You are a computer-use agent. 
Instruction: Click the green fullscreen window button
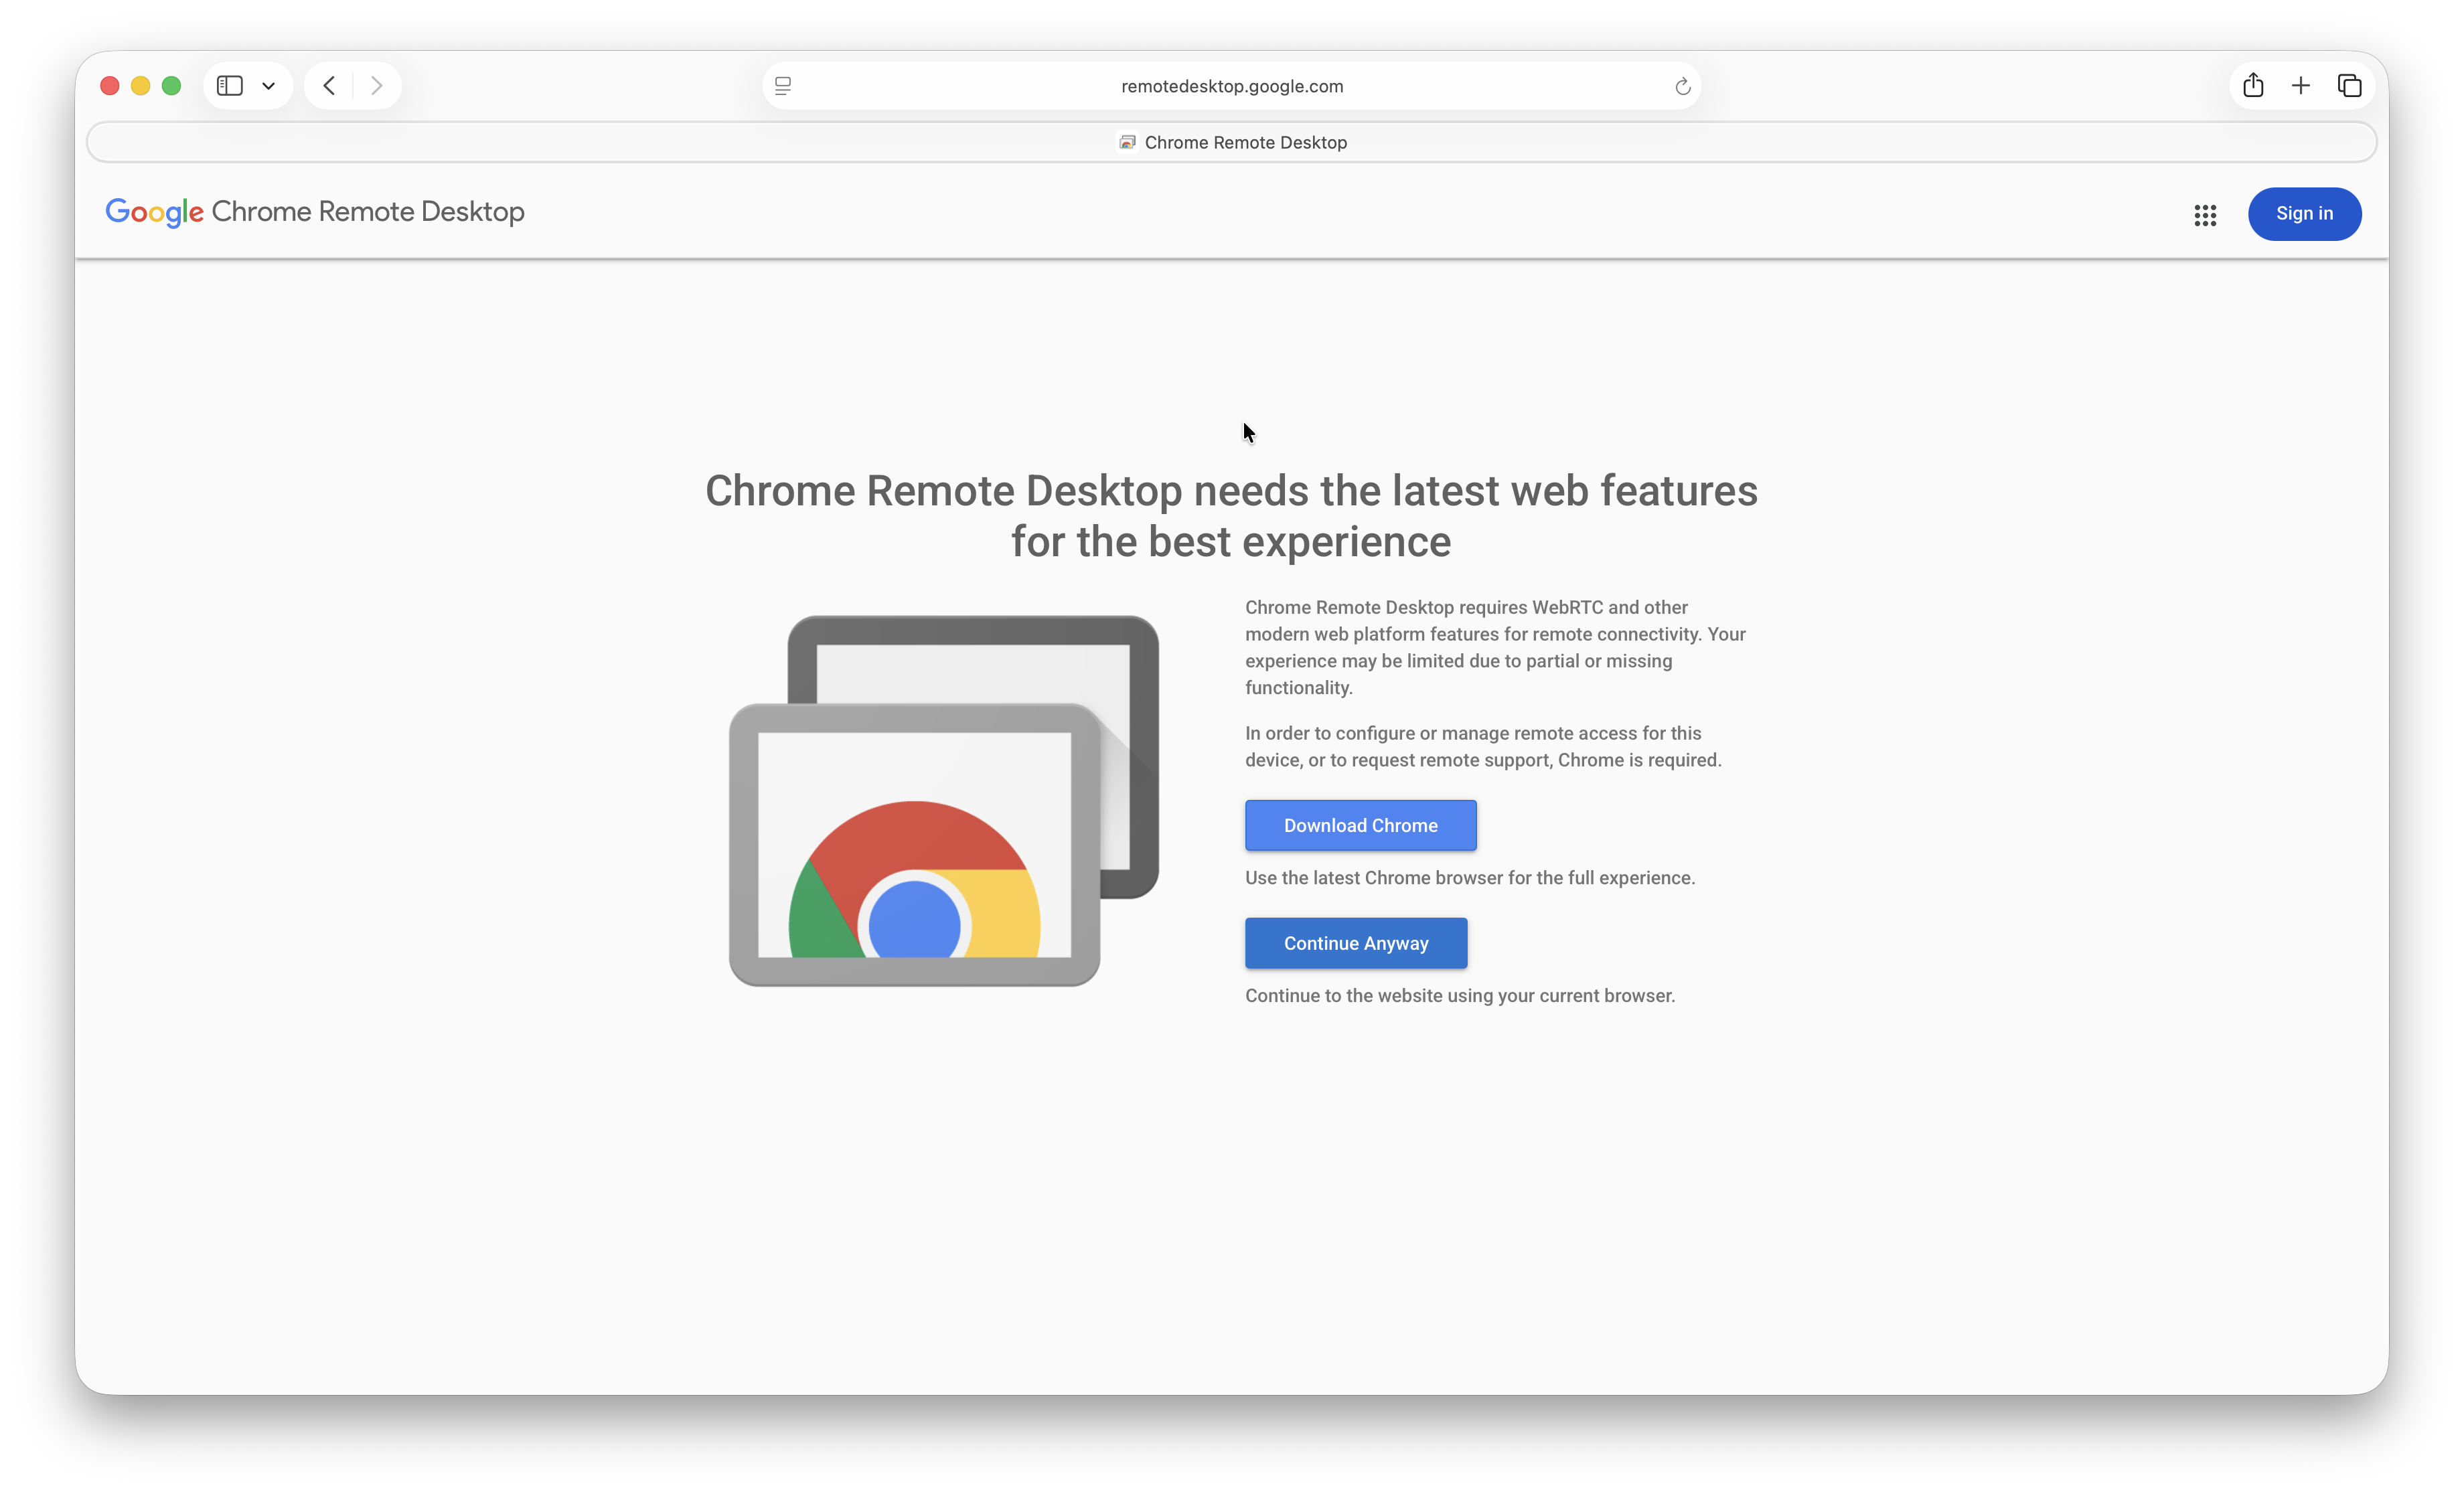click(x=172, y=86)
